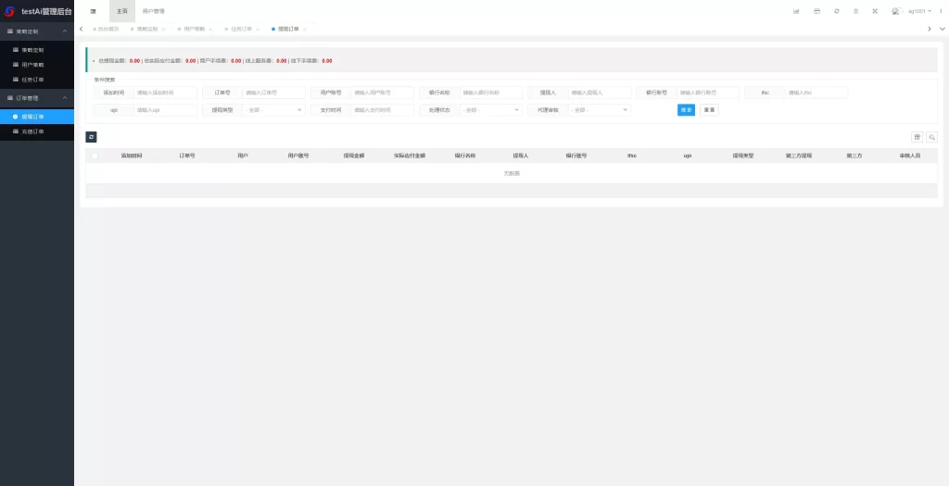Click the magnifier icon above the table
949x486 pixels.
pyautogui.click(x=932, y=137)
